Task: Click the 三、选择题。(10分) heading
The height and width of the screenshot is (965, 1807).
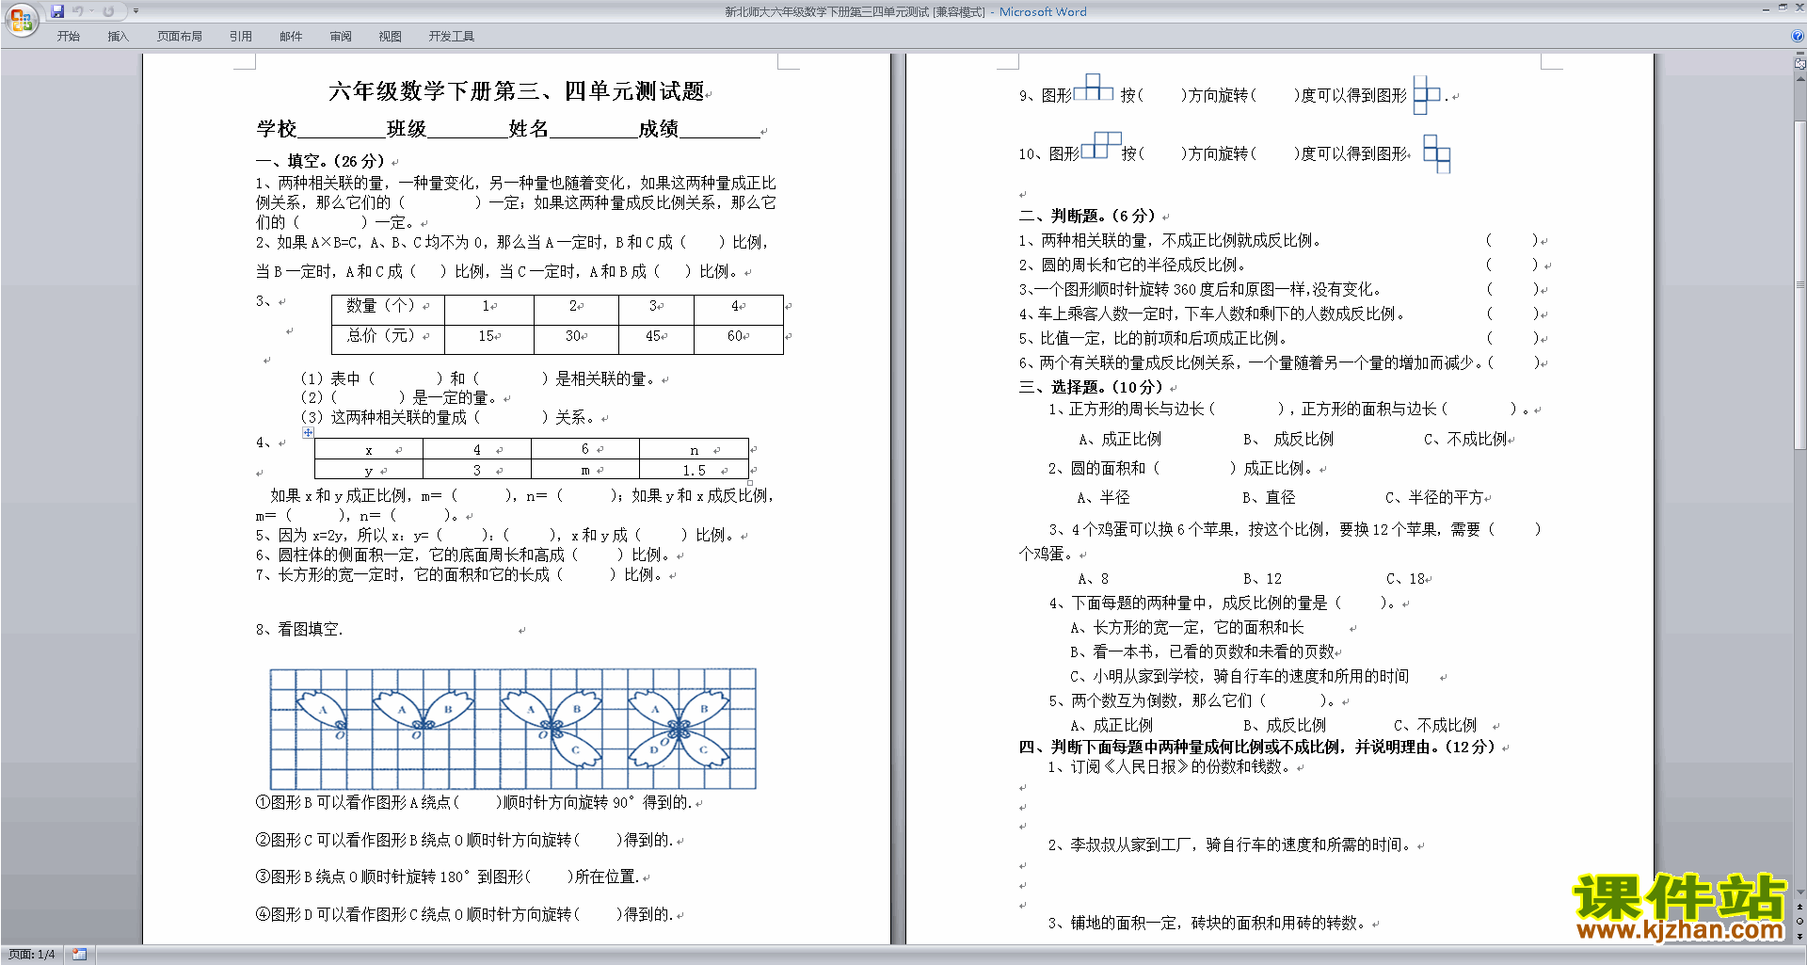Action: tap(1091, 387)
